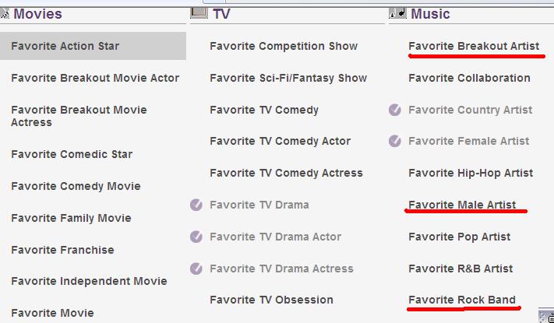Click checkmark beside Favorite TV Drama Actor
This screenshot has height=323, width=554.
point(196,237)
